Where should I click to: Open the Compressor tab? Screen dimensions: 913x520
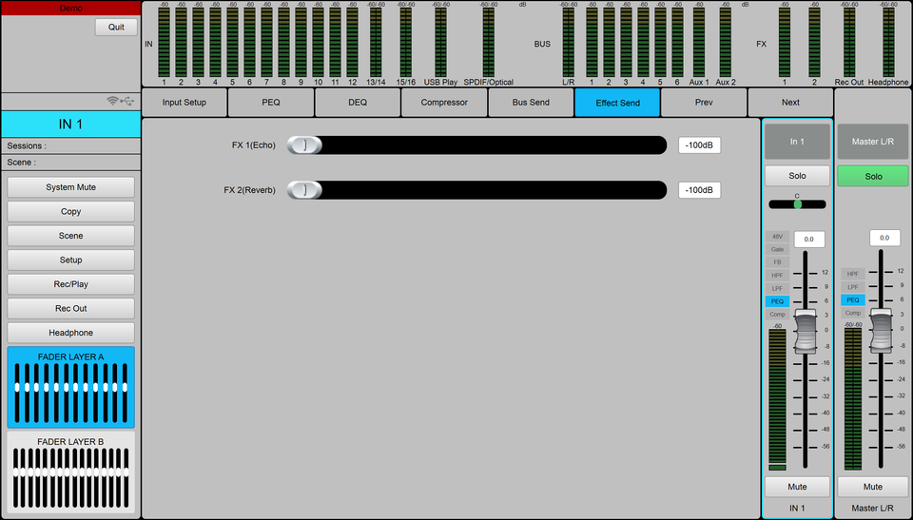(x=444, y=103)
